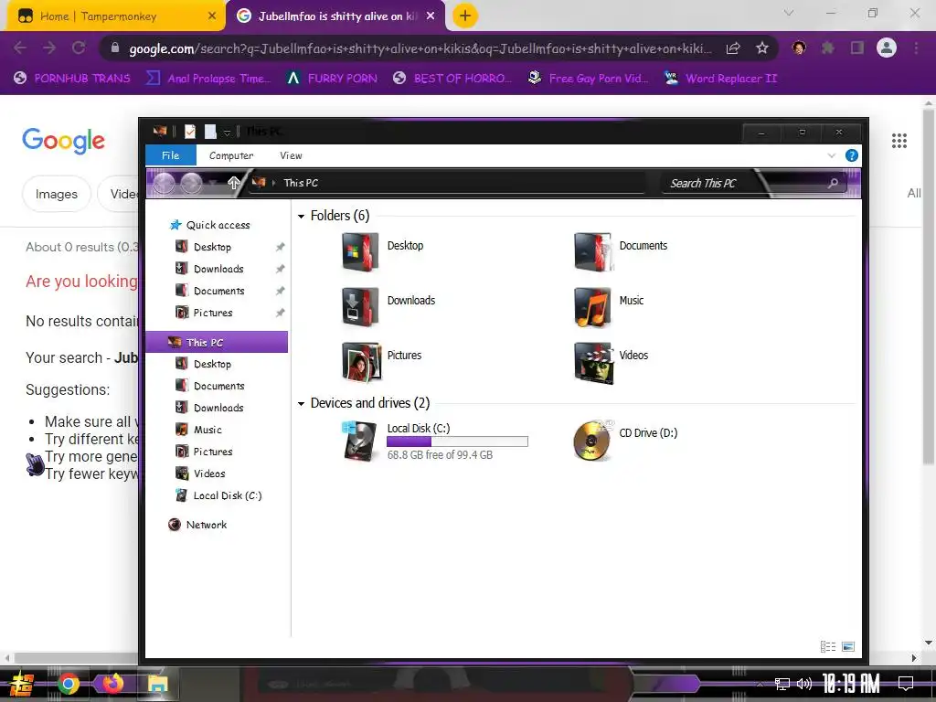936x702 pixels.
Task: Go forward using Explorer forward orb
Action: tap(191, 183)
